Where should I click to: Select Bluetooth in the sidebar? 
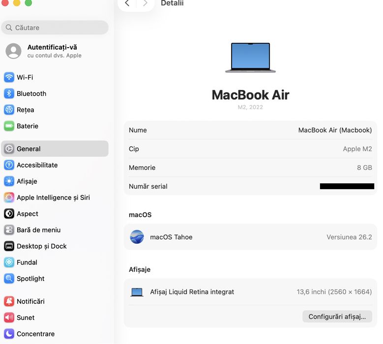pyautogui.click(x=55, y=93)
